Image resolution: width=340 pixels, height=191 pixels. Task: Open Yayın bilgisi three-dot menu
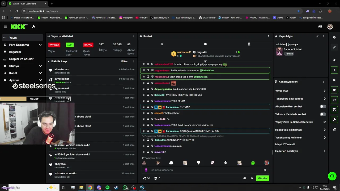324,36
